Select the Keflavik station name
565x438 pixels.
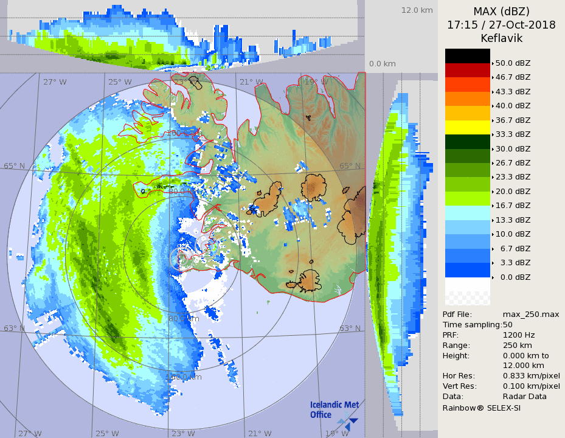pos(501,38)
